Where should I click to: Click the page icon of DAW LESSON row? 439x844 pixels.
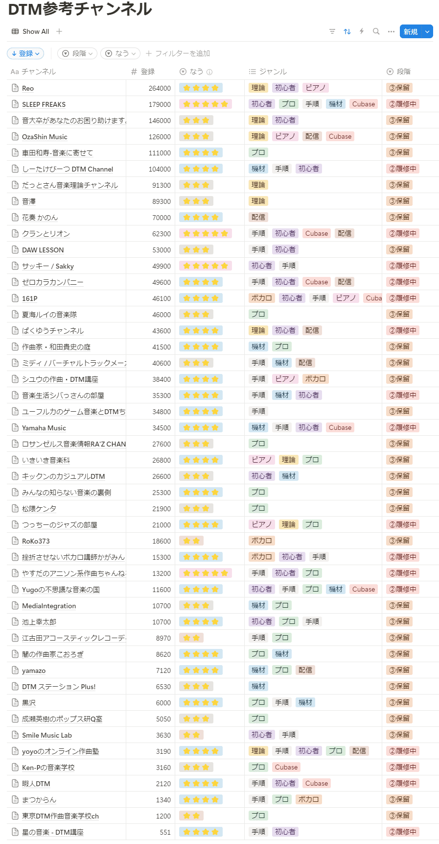point(15,250)
